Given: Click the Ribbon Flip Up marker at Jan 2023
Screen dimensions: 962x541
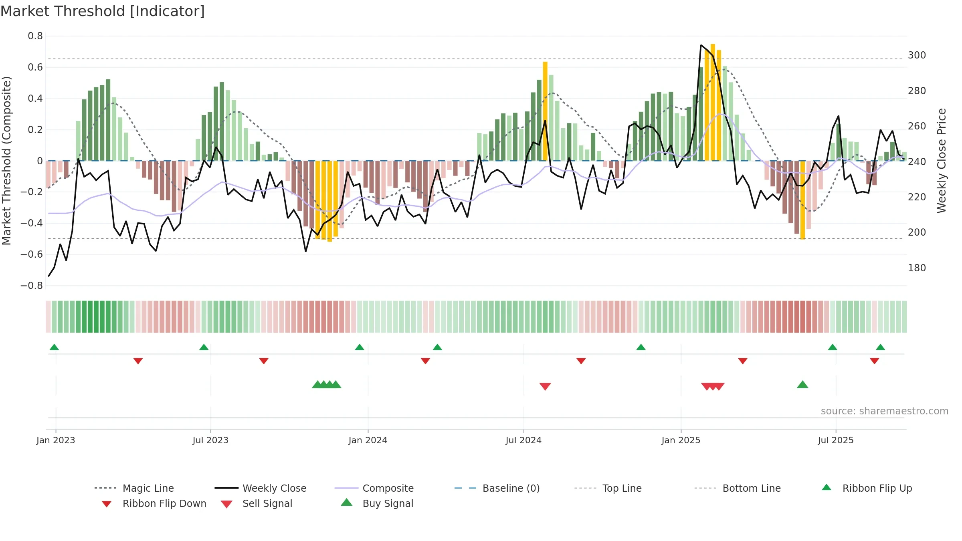Looking at the screenshot, I should pos(54,347).
